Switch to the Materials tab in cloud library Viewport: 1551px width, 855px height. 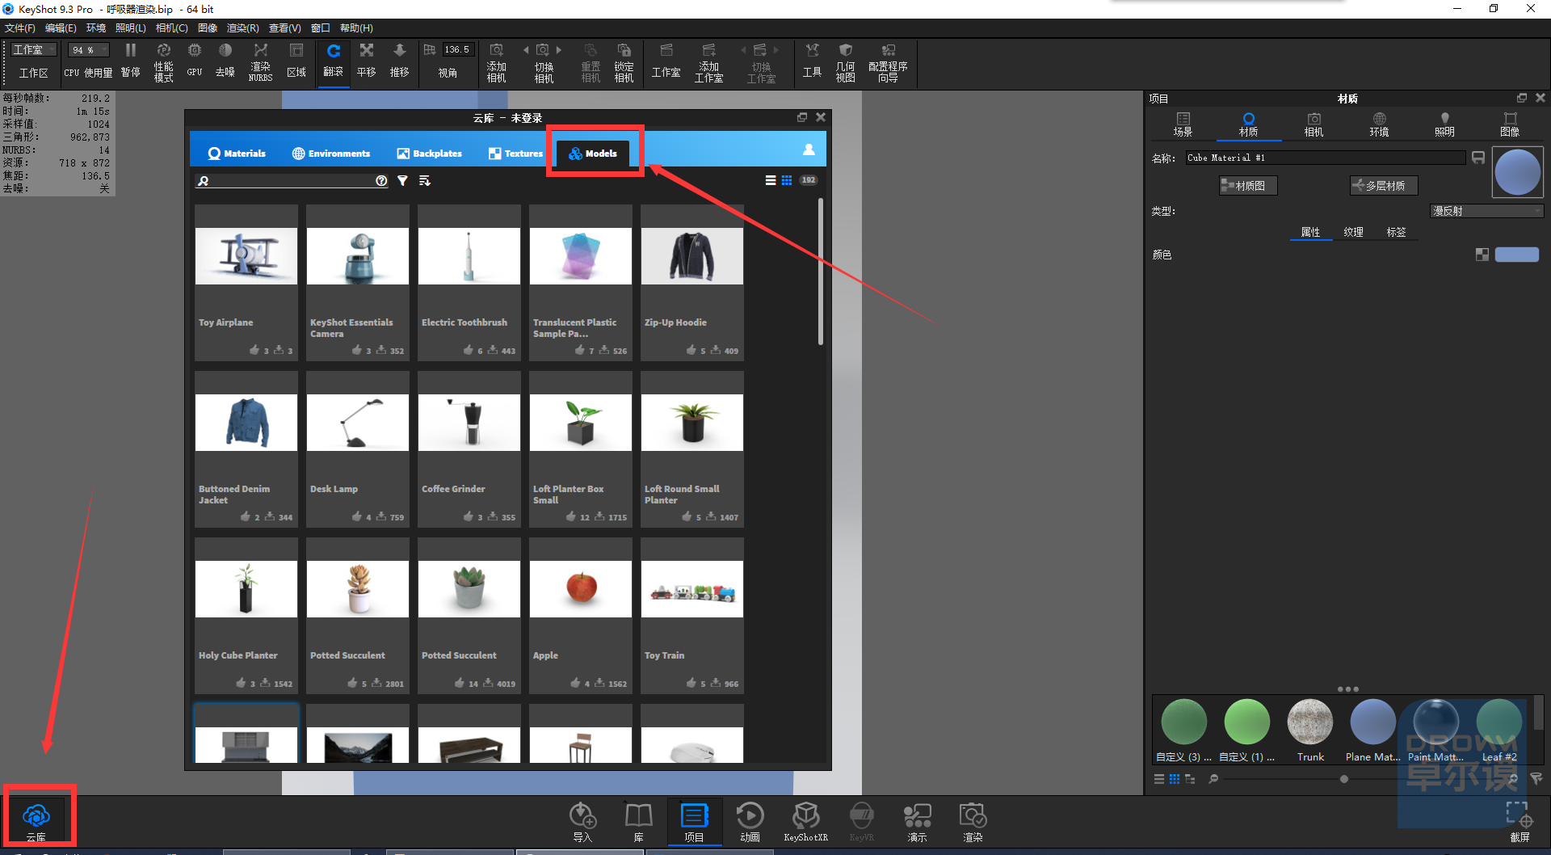tap(237, 154)
